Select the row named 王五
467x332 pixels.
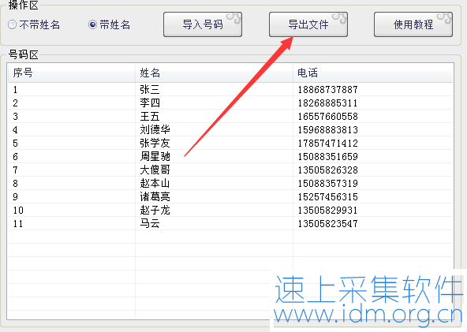[230, 116]
